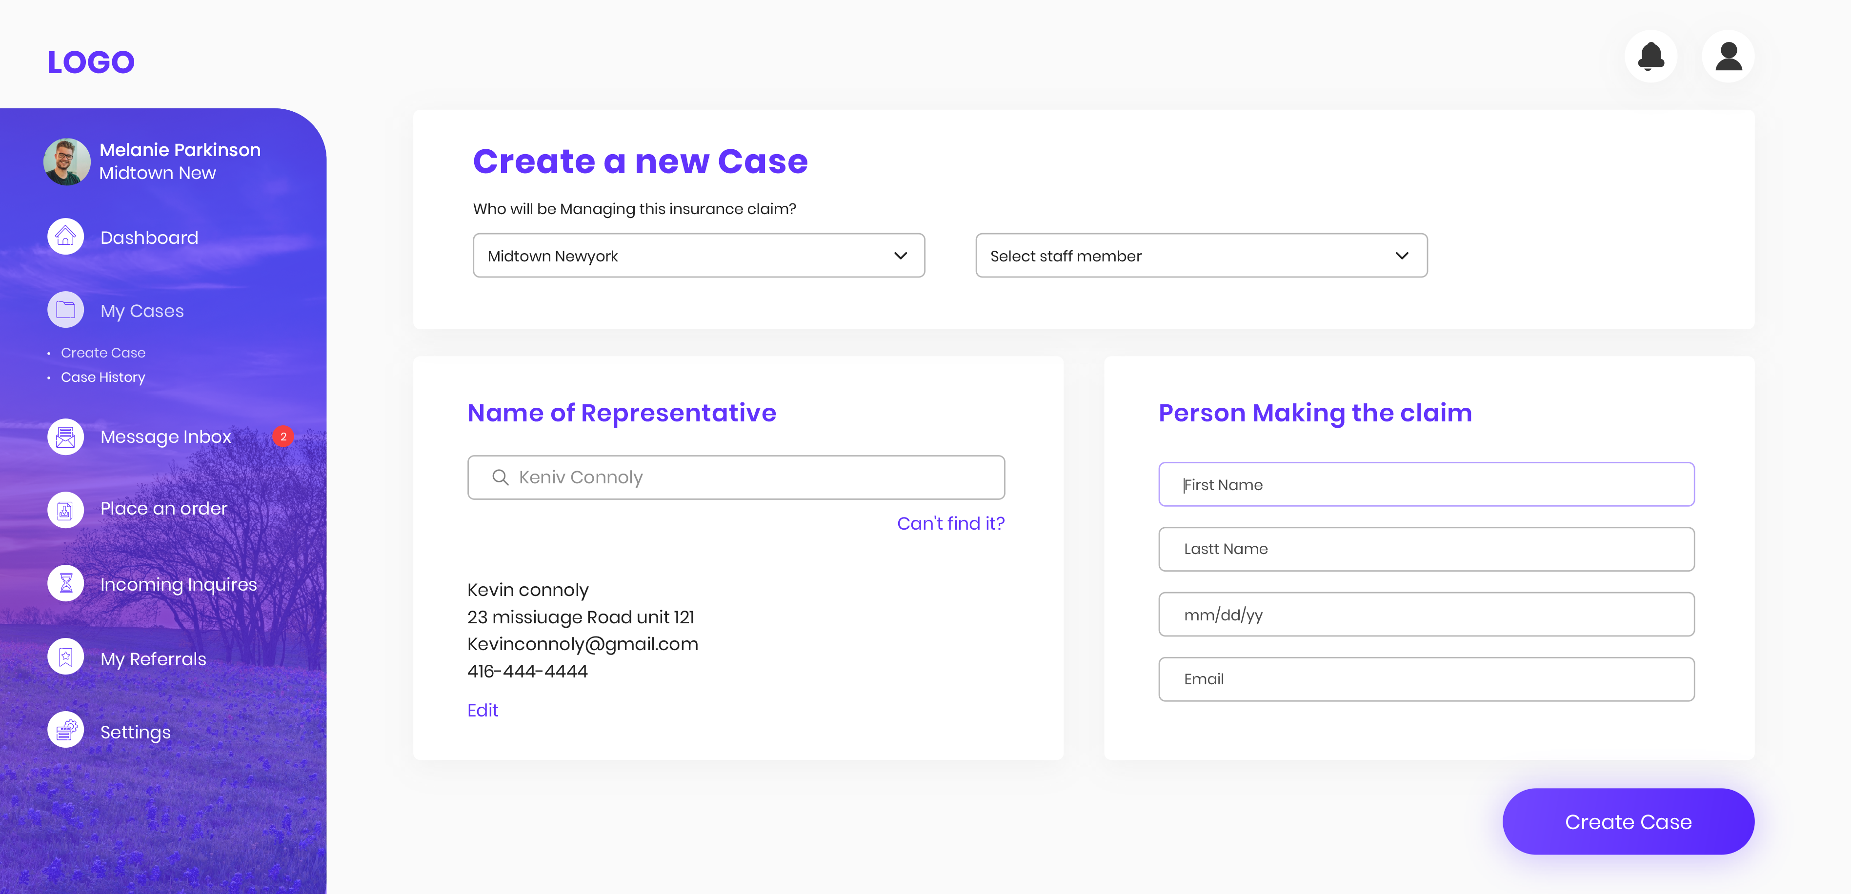Click the Edit representative link

click(482, 710)
